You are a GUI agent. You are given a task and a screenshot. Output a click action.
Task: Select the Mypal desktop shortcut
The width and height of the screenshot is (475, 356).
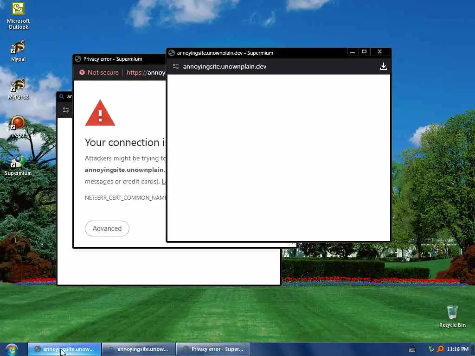(x=18, y=51)
